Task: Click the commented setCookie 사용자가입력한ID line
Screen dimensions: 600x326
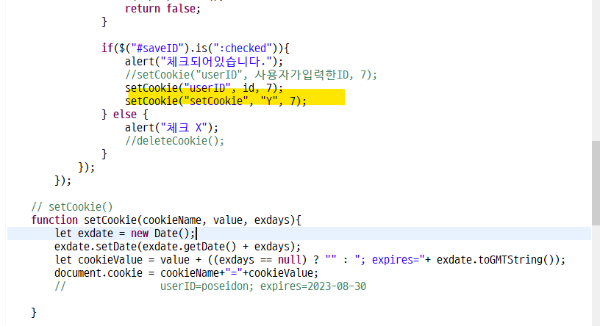Action: click(x=251, y=75)
